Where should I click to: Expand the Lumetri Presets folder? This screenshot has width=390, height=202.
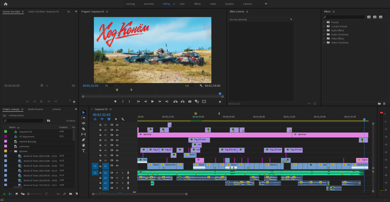(324, 26)
